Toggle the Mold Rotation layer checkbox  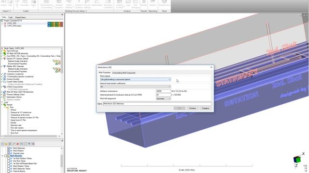(x=9, y=151)
